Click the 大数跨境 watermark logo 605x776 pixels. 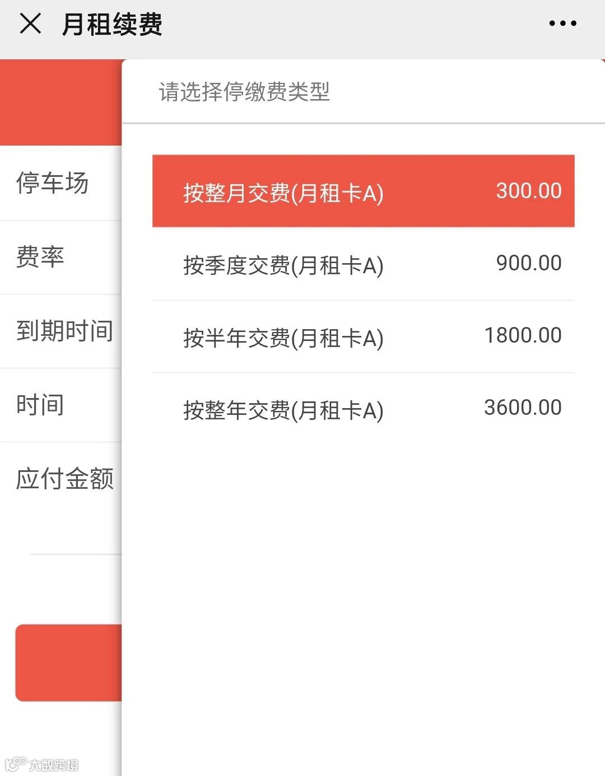click(x=42, y=764)
